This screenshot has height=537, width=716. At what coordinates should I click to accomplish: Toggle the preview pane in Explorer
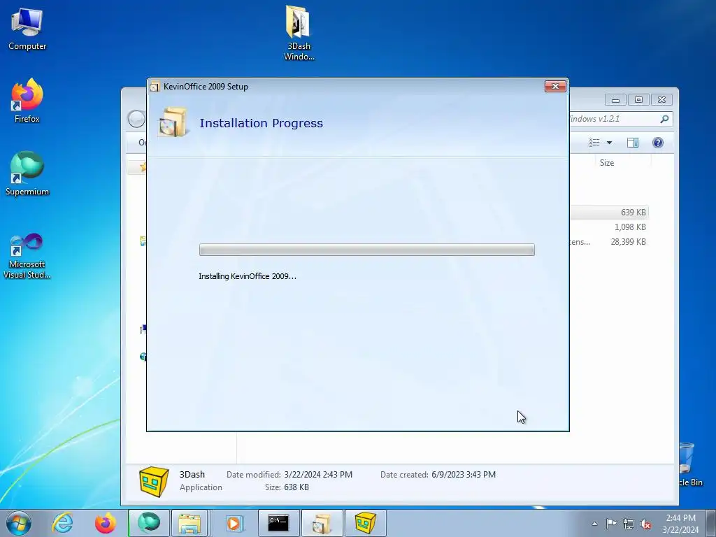pyautogui.click(x=632, y=143)
